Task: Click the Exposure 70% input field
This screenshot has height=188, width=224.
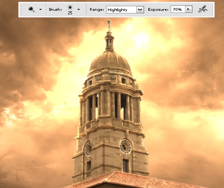Action: [178, 9]
